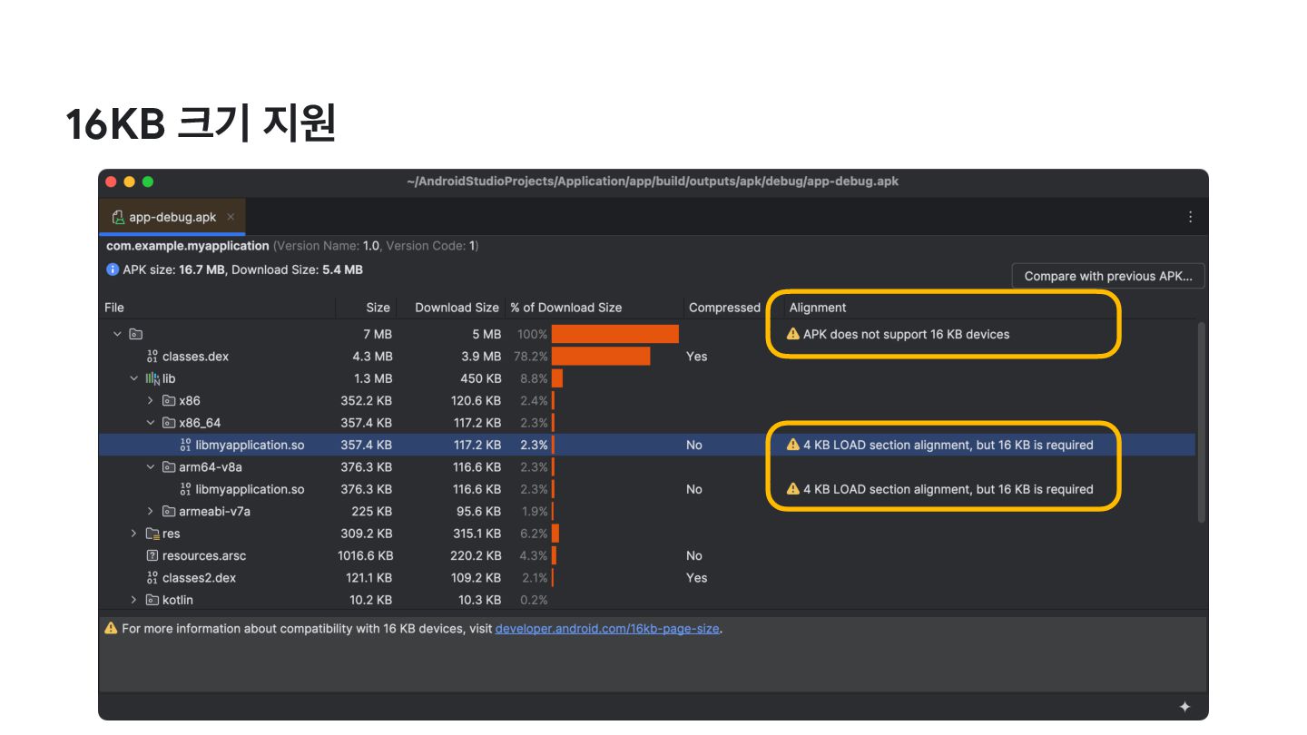Click the 1016.6 KB size value

pyautogui.click(x=366, y=555)
